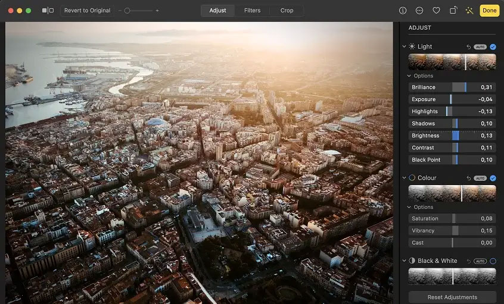The height and width of the screenshot is (304, 504).
Task: Switch to the Filters tab
Action: pos(252,11)
